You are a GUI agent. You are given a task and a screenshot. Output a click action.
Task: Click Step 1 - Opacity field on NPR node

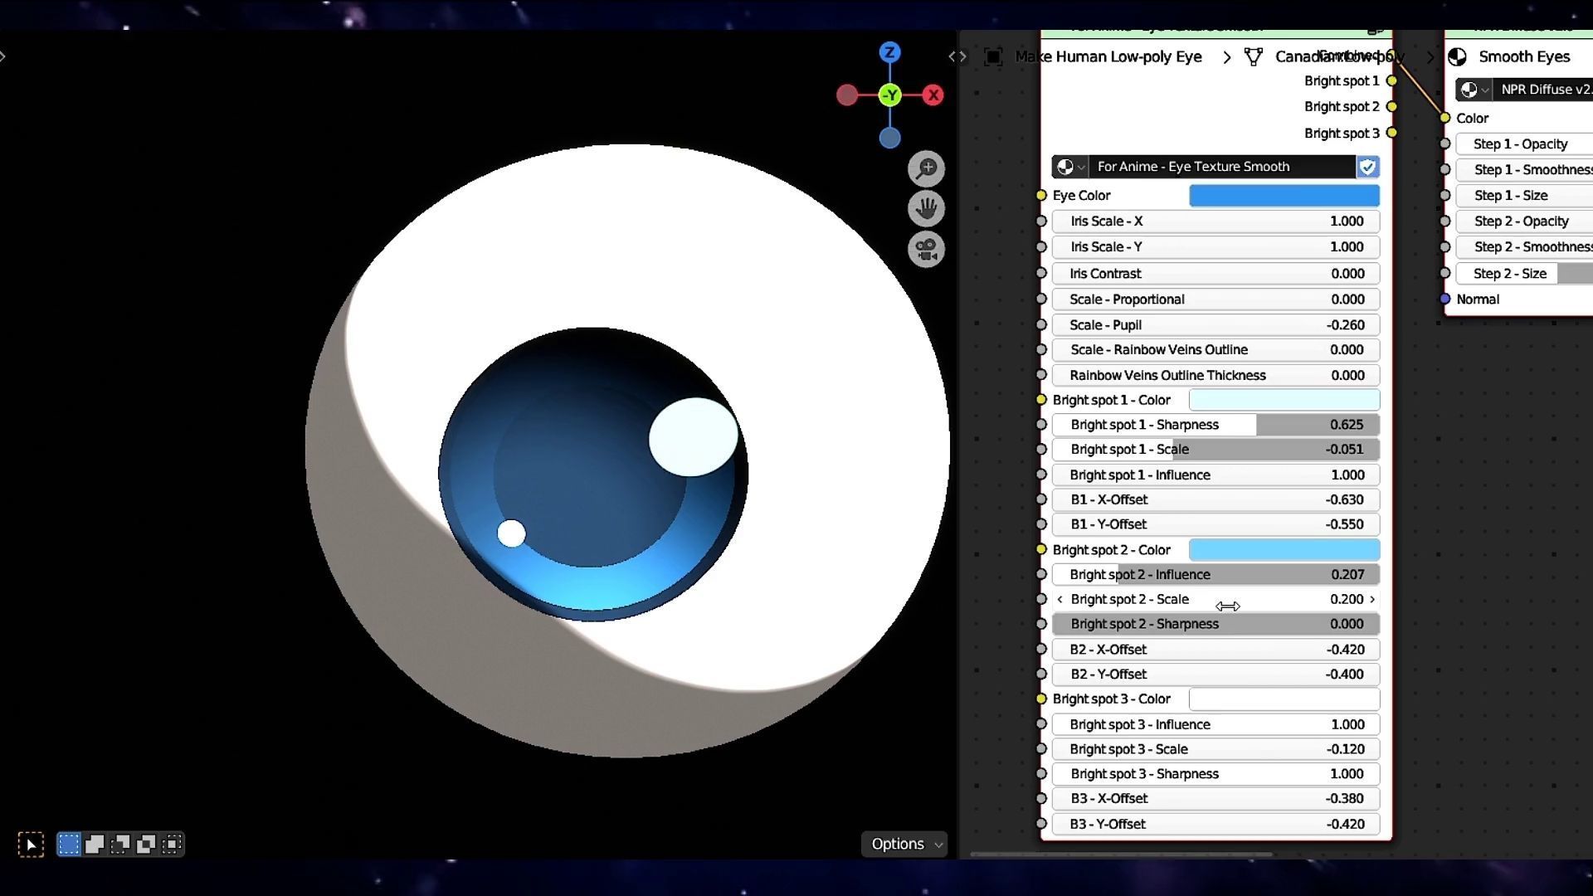pyautogui.click(x=1525, y=144)
